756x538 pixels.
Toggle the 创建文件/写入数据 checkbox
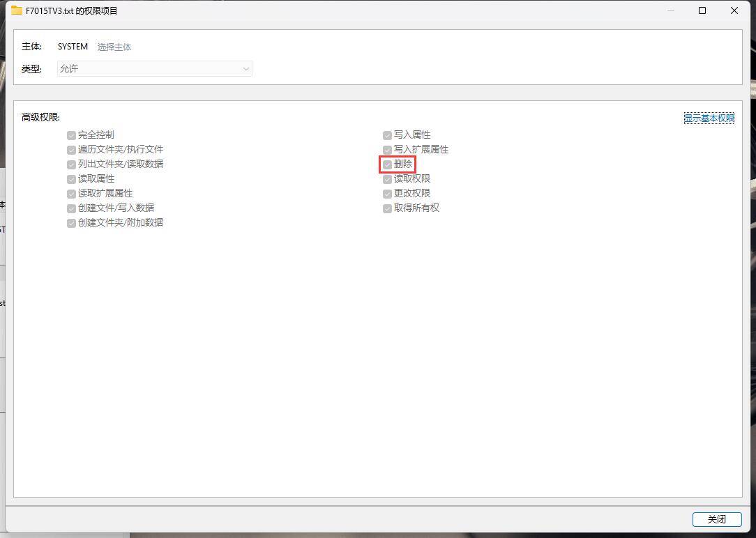[x=71, y=208]
